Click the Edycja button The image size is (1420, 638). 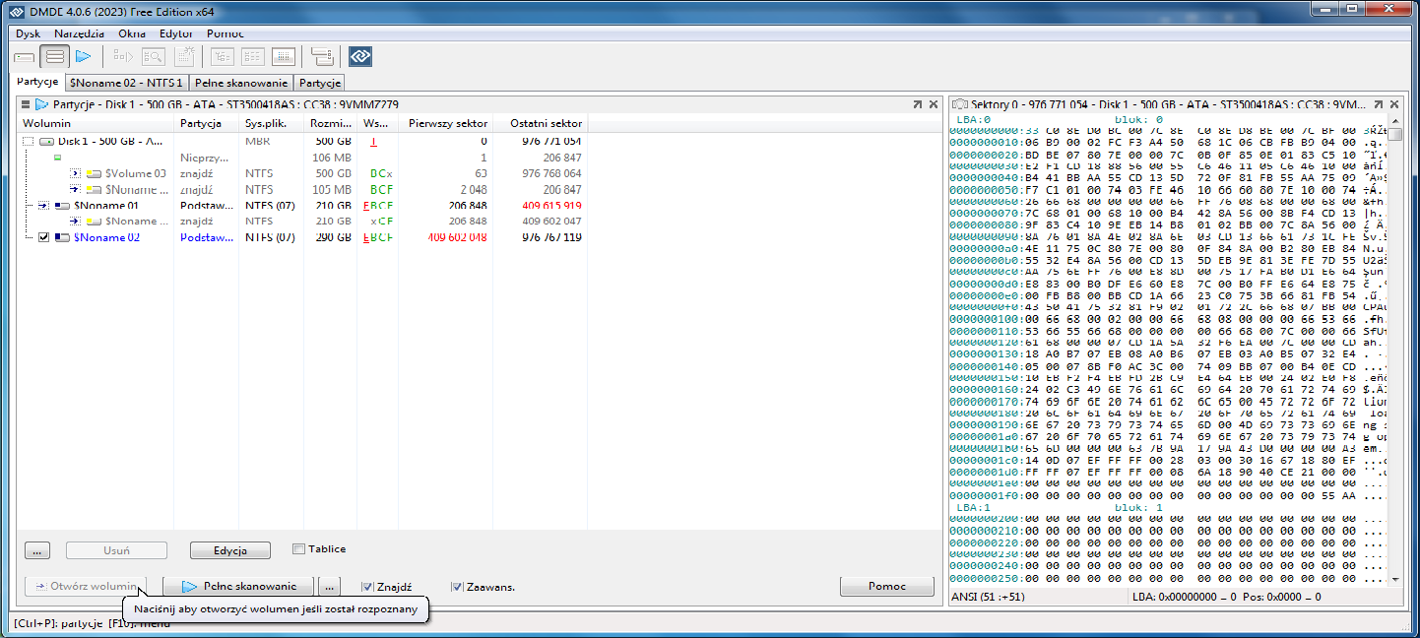pos(229,550)
